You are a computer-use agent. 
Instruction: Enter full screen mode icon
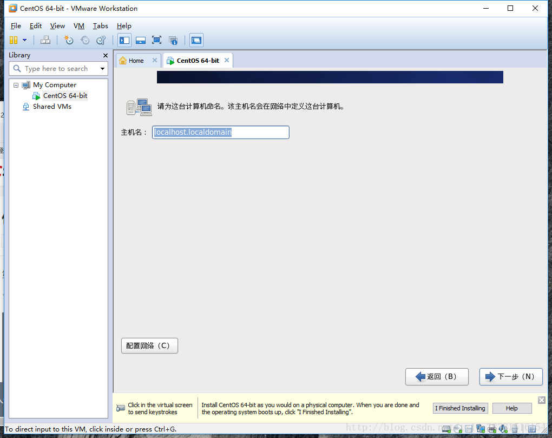(156, 40)
